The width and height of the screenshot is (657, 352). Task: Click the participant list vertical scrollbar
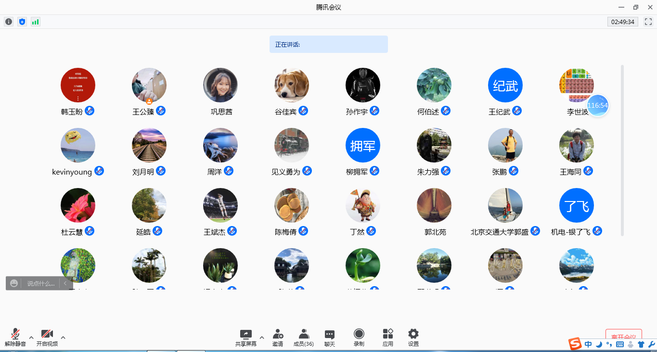pos(622,150)
